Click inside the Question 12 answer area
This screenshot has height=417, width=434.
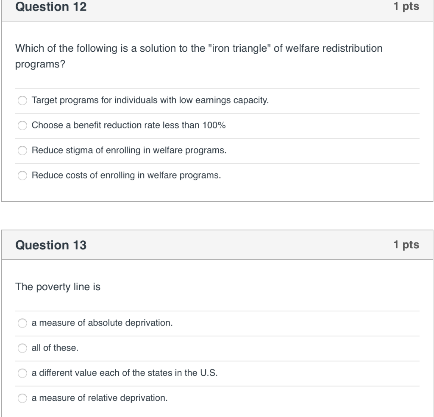(217, 138)
